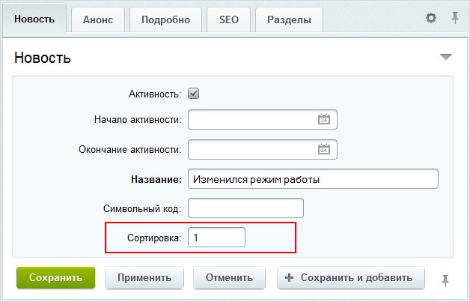The image size is (470, 302).
Task: Go to the Разделы tab
Action: click(289, 19)
